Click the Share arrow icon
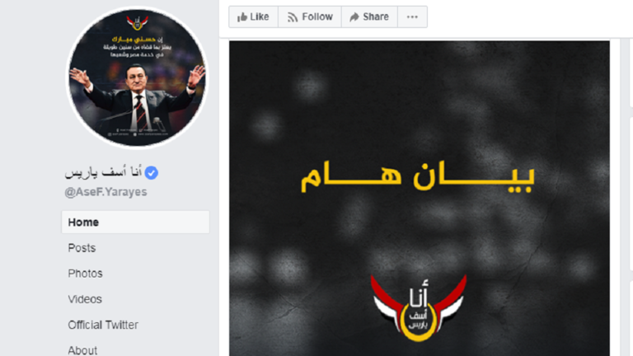 coord(354,17)
